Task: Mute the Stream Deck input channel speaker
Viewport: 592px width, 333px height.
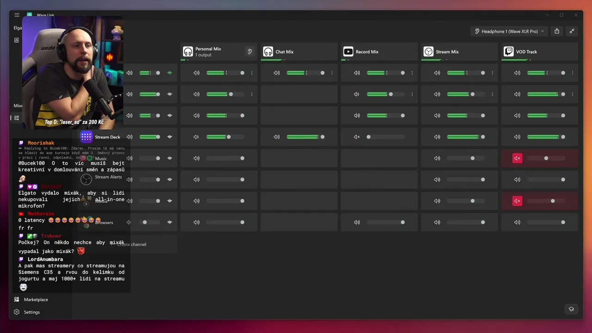Action: click(x=129, y=137)
